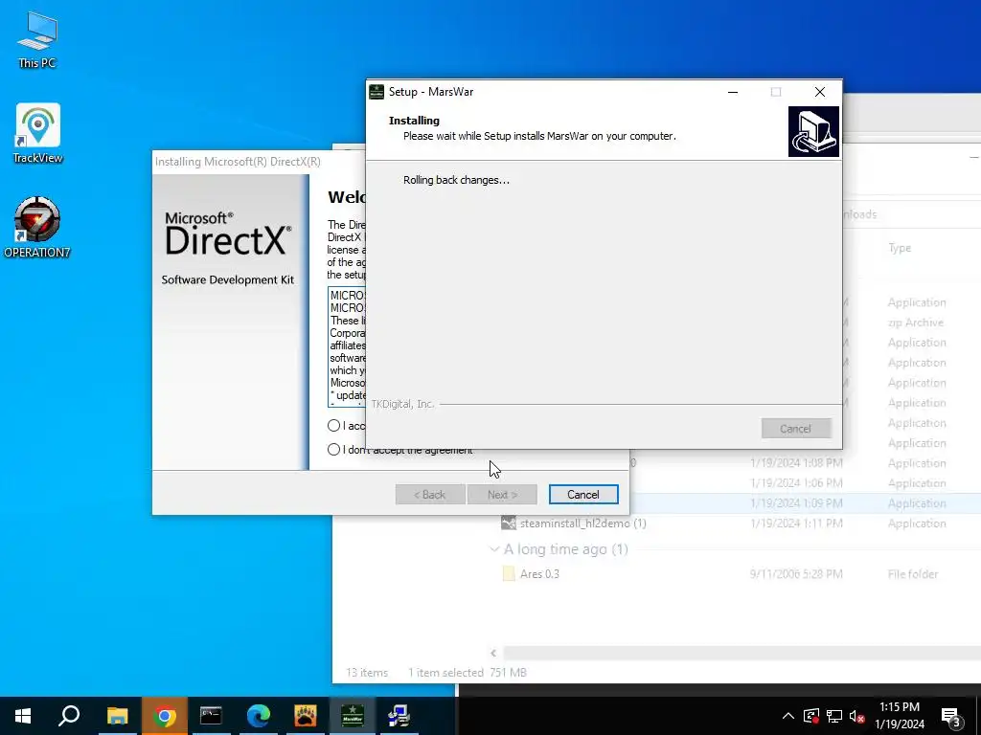
Task: Close the MarsWar setup window
Action: click(820, 92)
